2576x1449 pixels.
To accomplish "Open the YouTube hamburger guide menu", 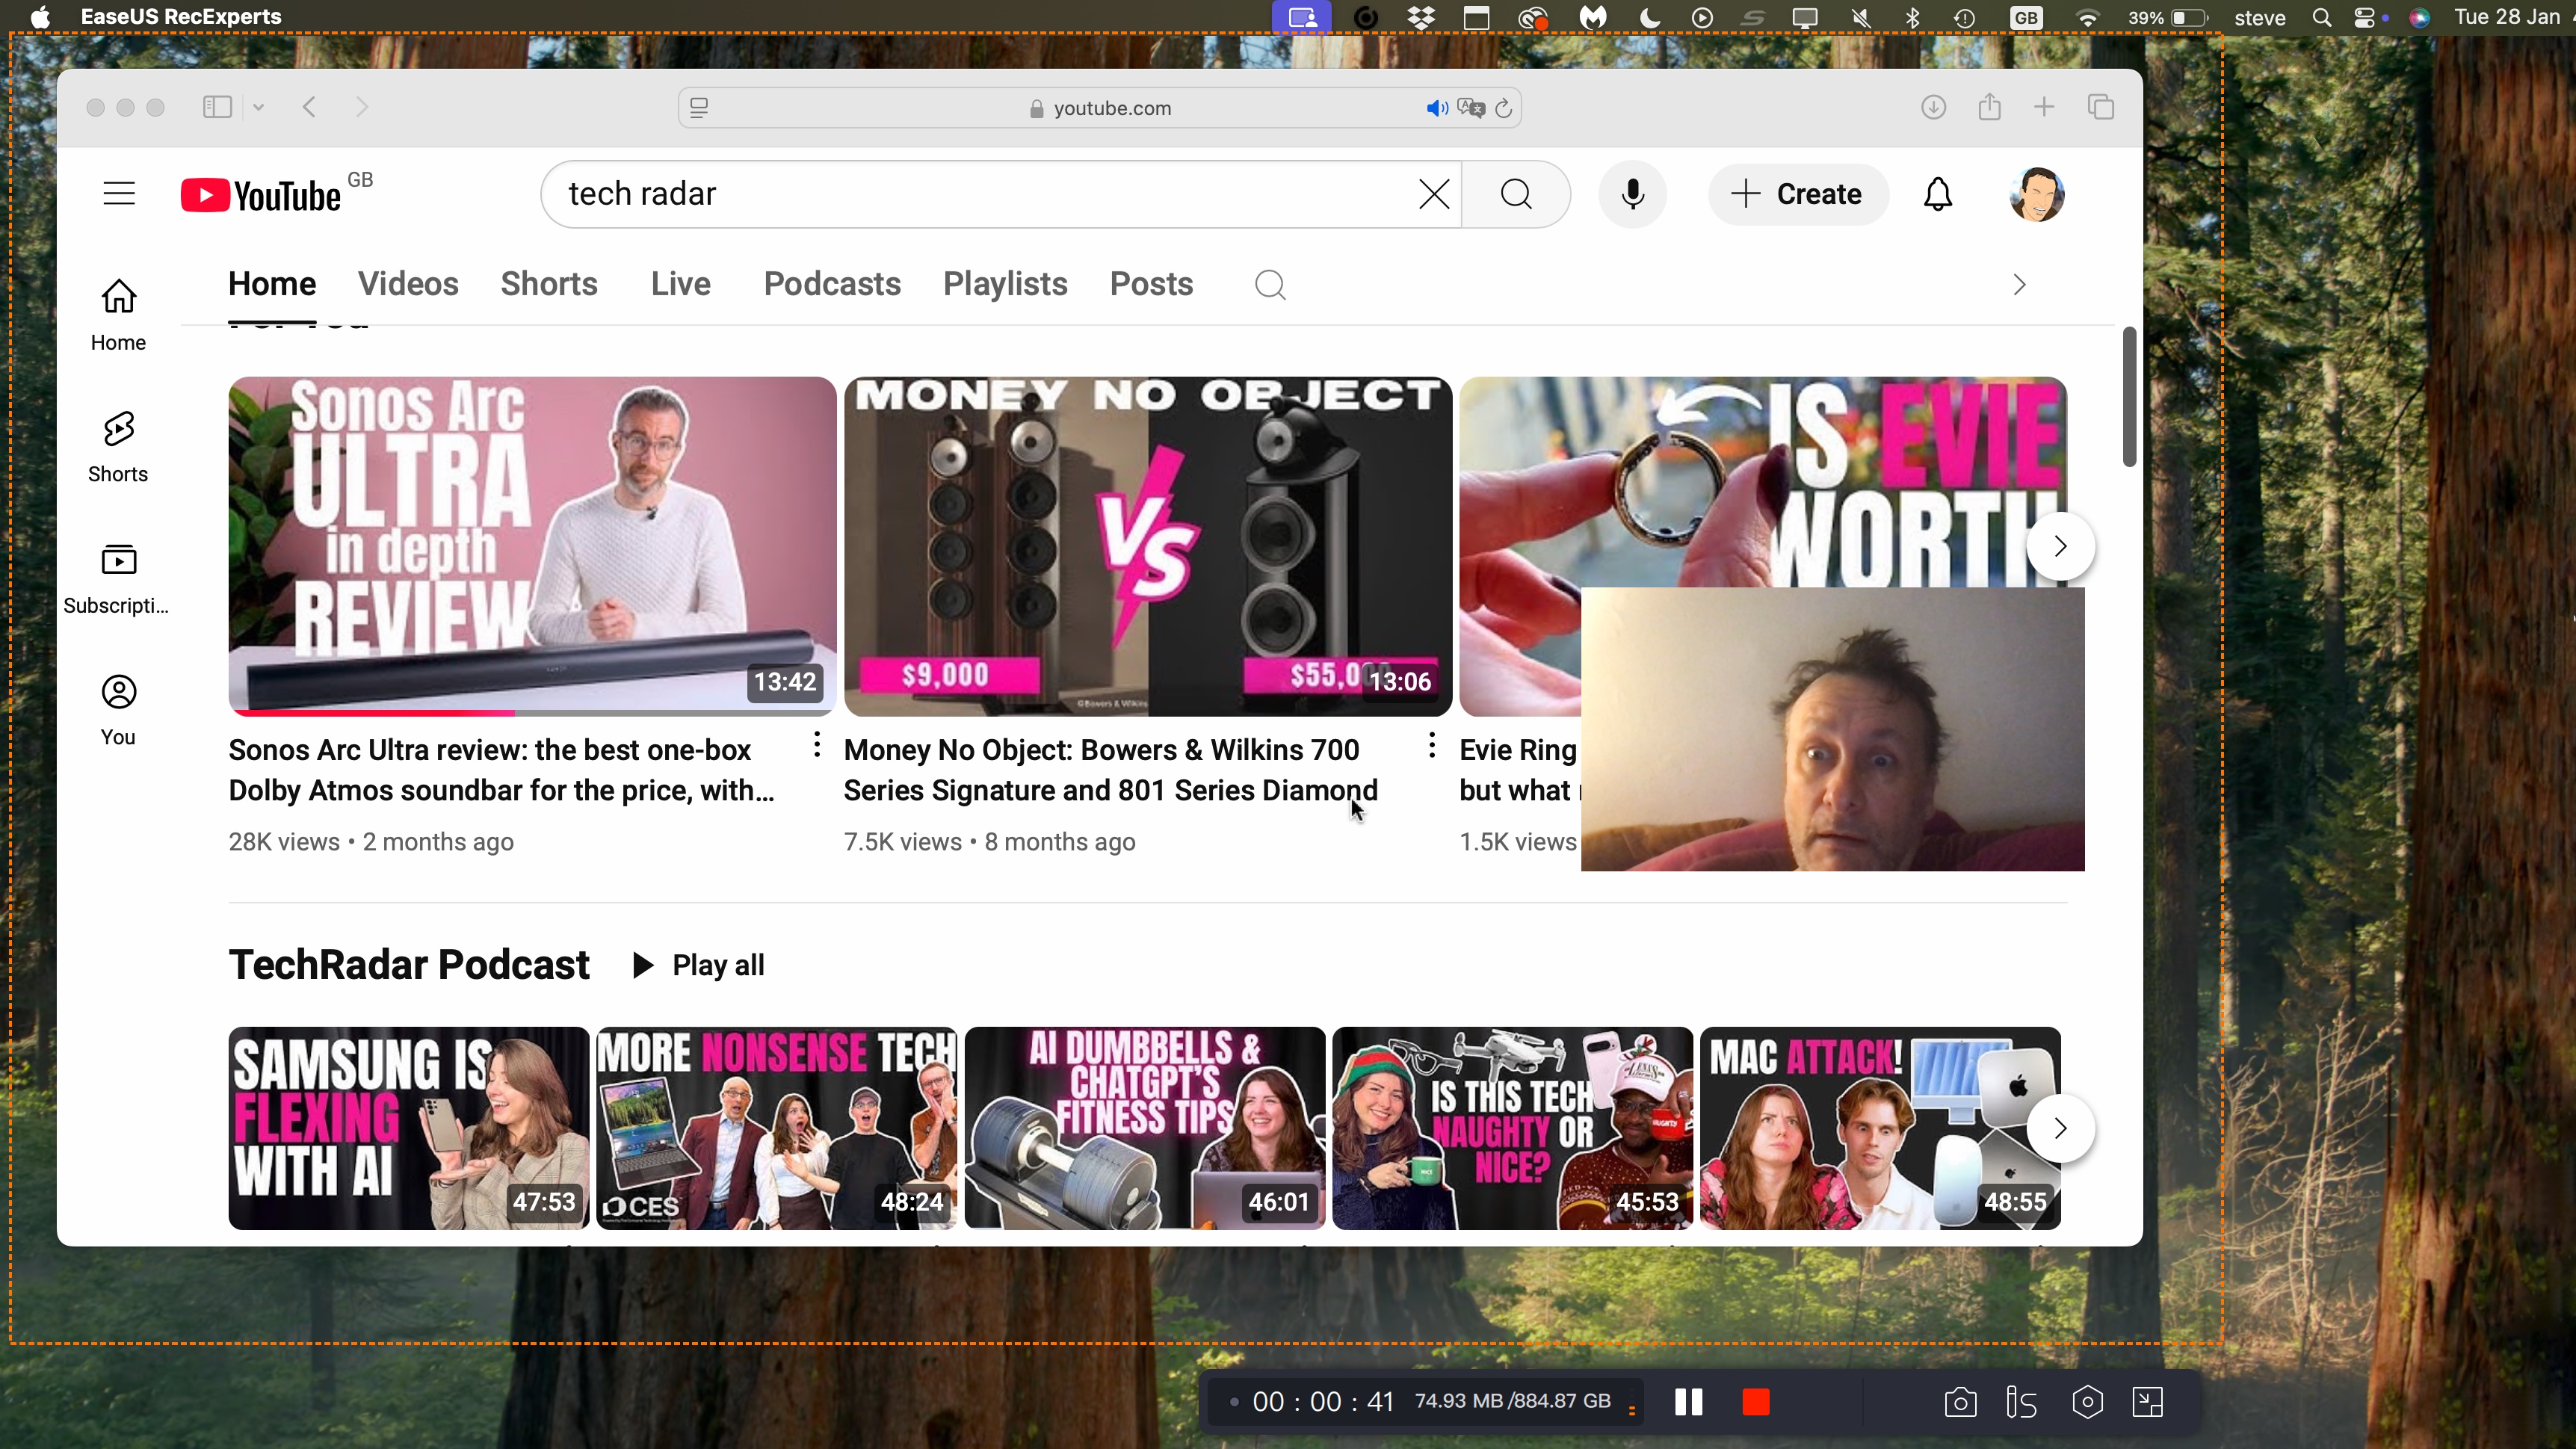I will [119, 193].
